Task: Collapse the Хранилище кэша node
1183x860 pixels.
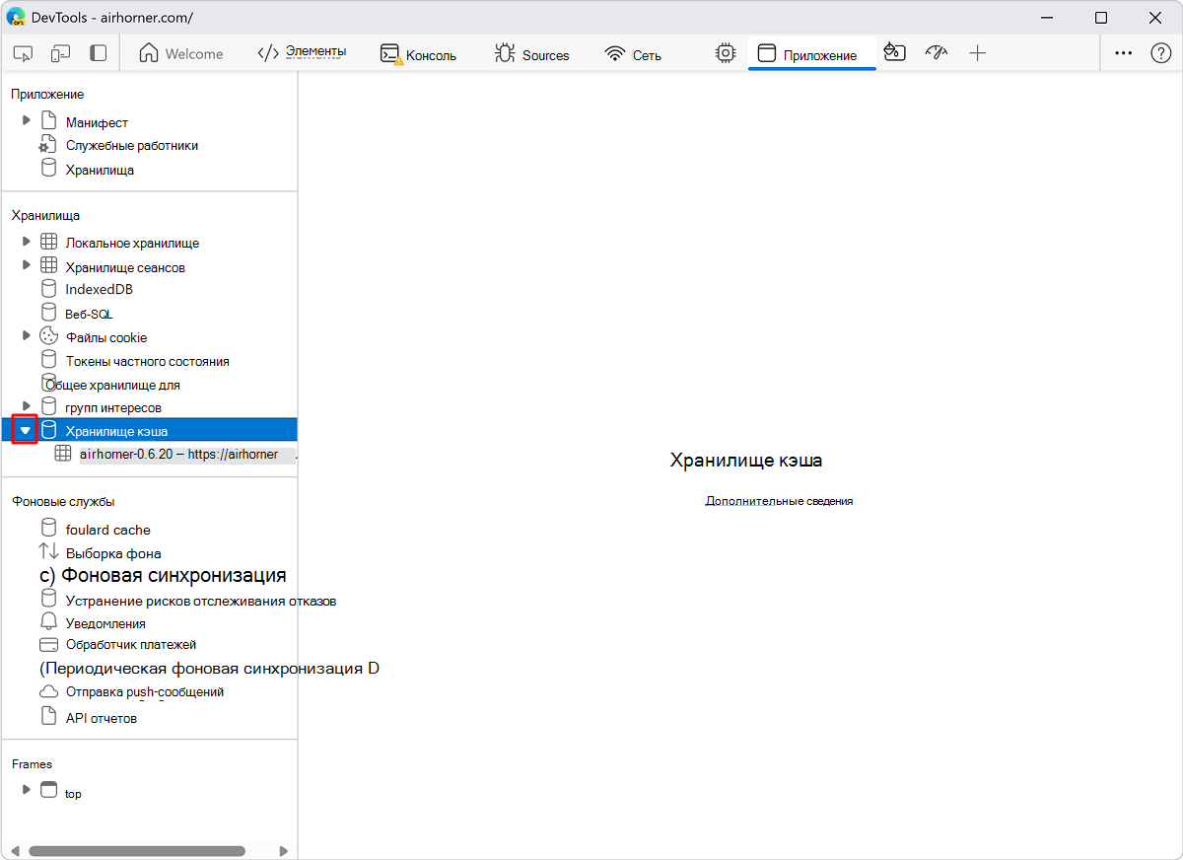Action: 26,430
